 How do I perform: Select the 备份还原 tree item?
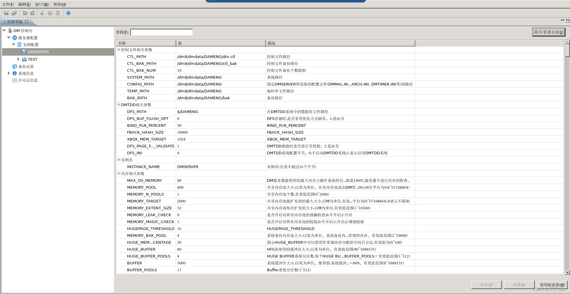pyautogui.click(x=26, y=66)
